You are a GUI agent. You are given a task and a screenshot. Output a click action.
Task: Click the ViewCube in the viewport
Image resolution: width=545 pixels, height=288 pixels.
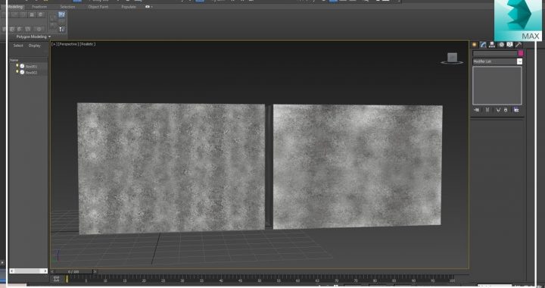pyautogui.click(x=452, y=58)
